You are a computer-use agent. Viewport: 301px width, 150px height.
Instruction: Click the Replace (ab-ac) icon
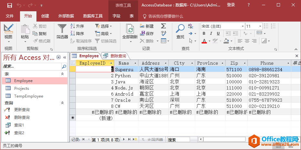click(190, 26)
